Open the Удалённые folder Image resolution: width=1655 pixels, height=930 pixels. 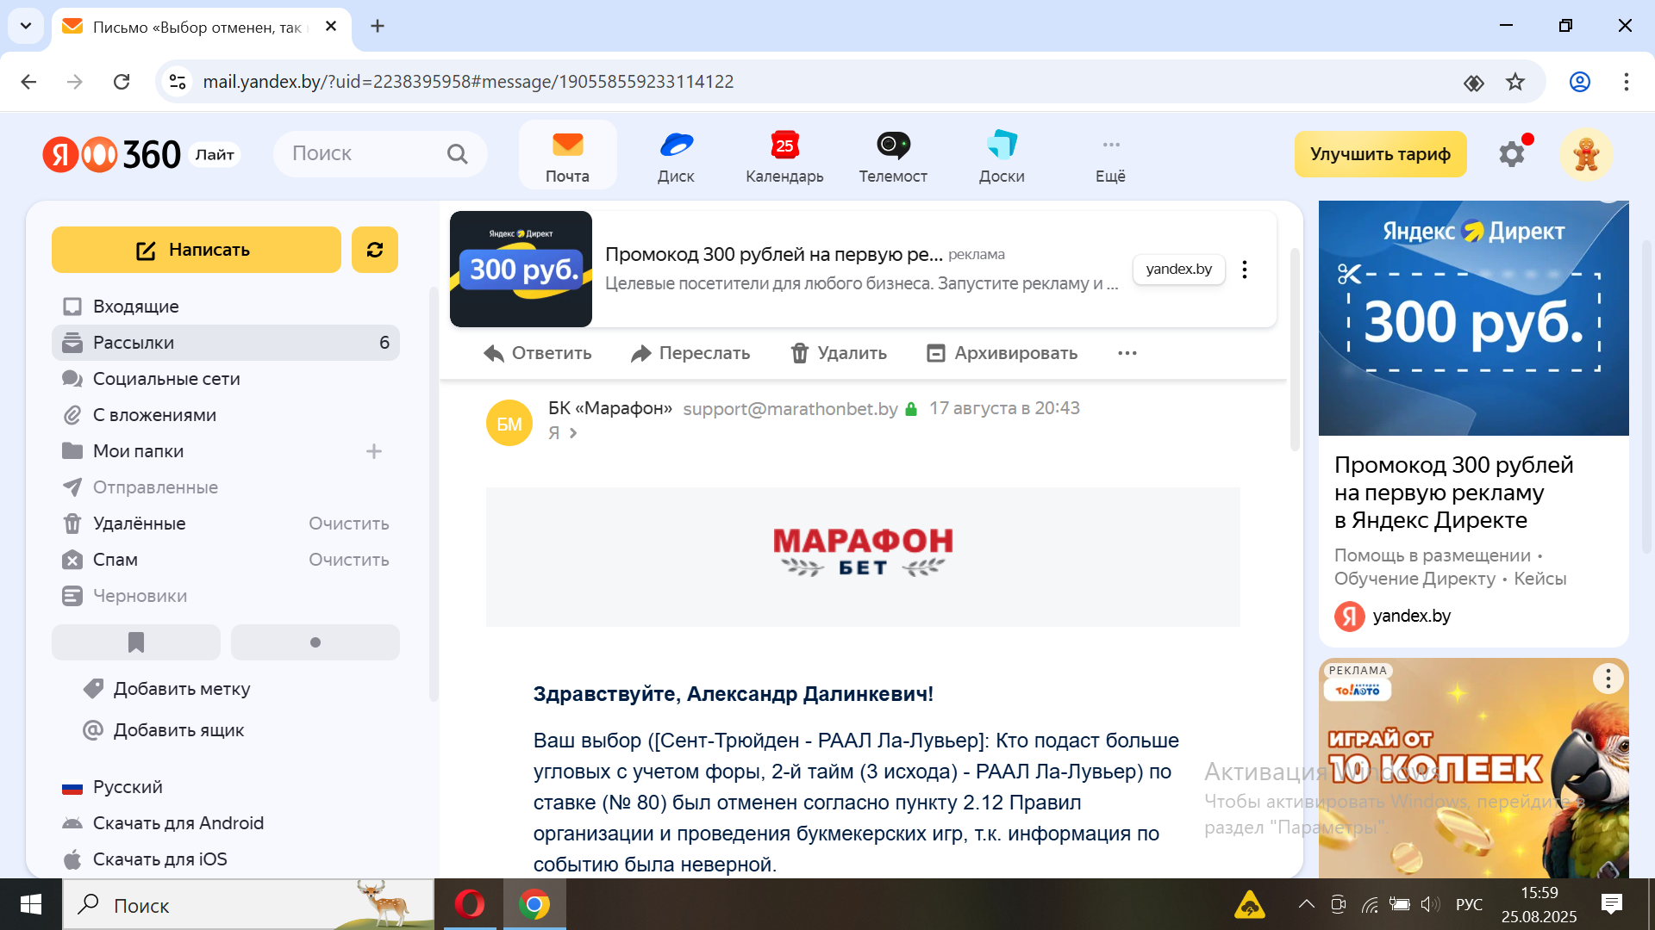(139, 524)
